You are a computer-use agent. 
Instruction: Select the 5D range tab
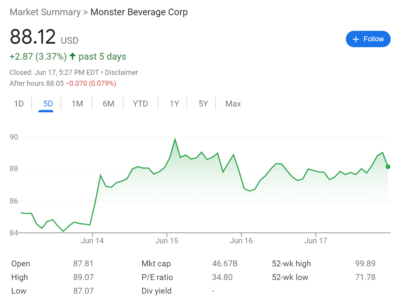pyautogui.click(x=48, y=104)
